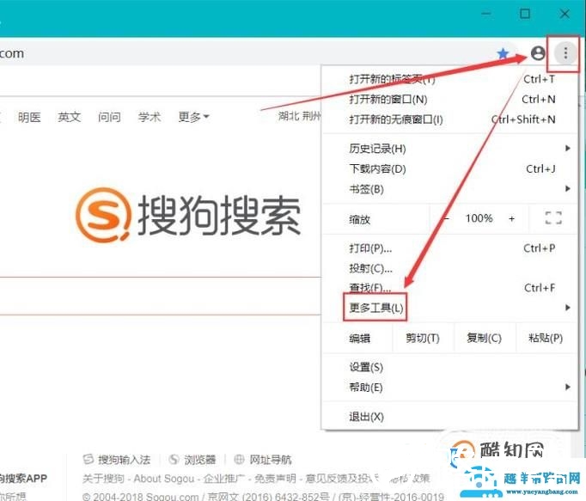The width and height of the screenshot is (586, 501).
Task: Open the 浏览器 footer link
Action: click(x=200, y=460)
